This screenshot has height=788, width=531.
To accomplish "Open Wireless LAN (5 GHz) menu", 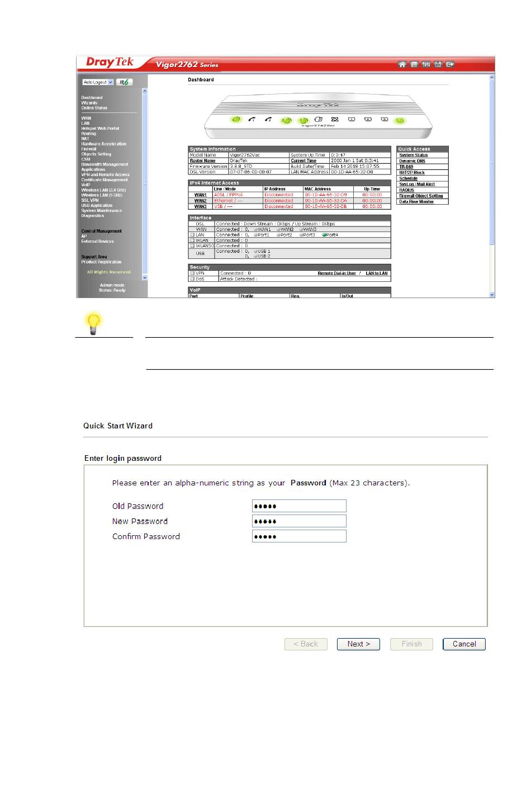I will point(102,195).
